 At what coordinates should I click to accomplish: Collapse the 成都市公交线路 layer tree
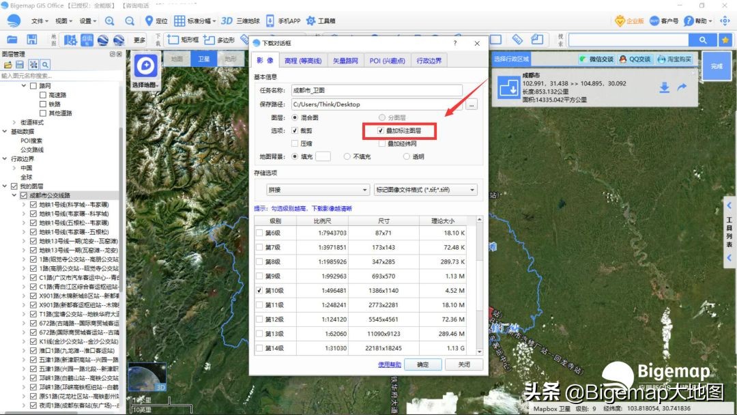click(15, 194)
